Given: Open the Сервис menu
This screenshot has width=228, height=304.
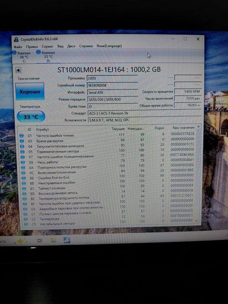Looking at the screenshot, I should click(47, 46).
